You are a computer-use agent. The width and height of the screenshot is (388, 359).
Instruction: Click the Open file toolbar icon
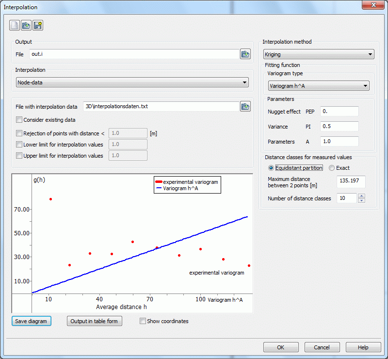(26, 25)
